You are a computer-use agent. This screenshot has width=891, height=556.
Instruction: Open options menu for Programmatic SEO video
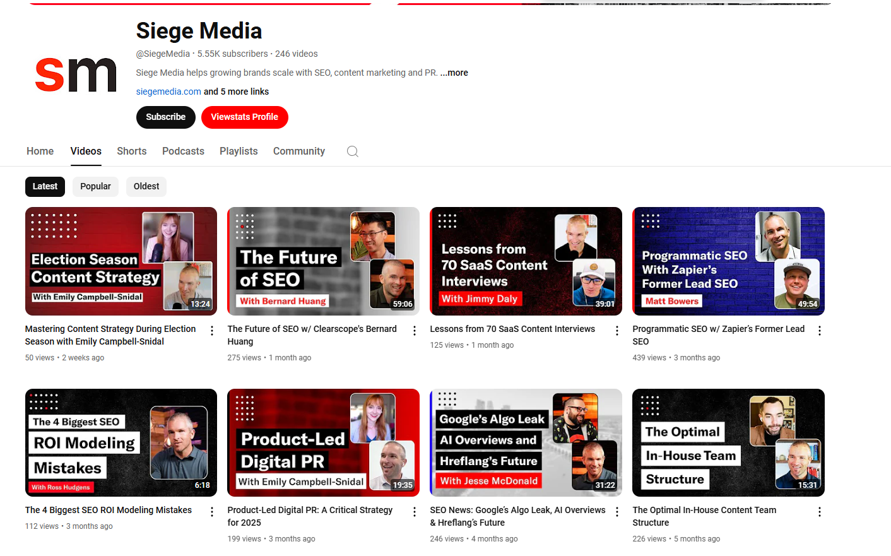(x=820, y=331)
